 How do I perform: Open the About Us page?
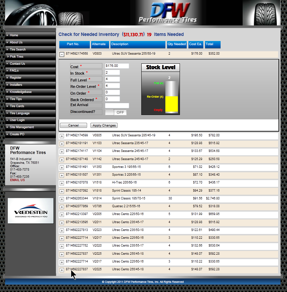tap(30, 42)
